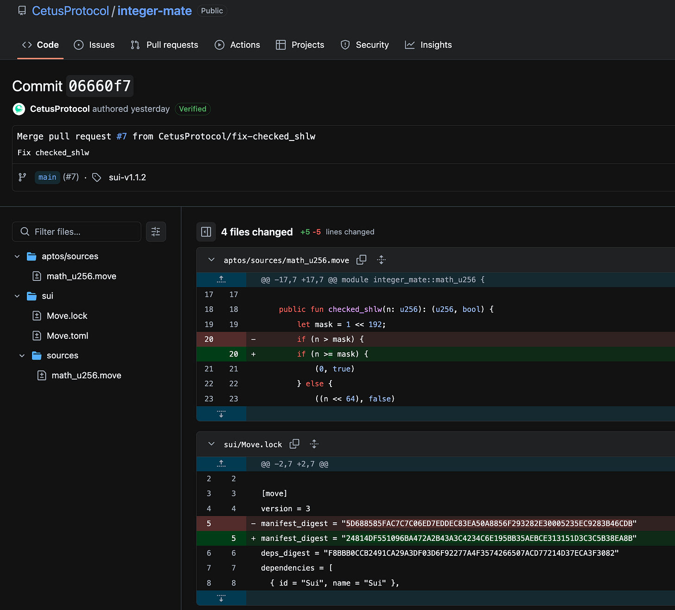Copy the sui/Move.lock file path

pyautogui.click(x=294, y=444)
